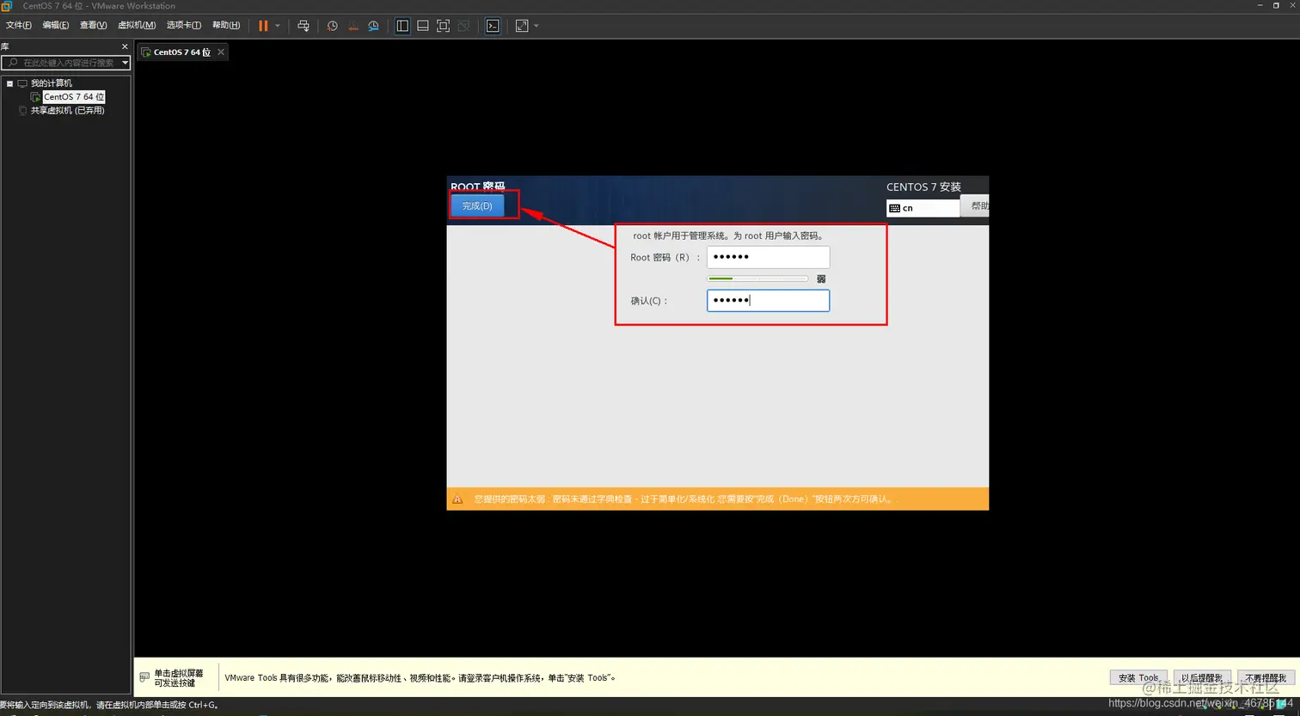Click the CENTOS 7 安装 title text
The width and height of the screenshot is (1300, 716).
point(923,187)
